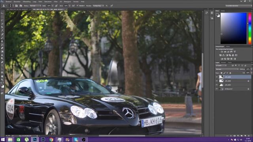Add a Brightness/Contrast adjustment
Viewport: 253px width, 142px height.
222,52
